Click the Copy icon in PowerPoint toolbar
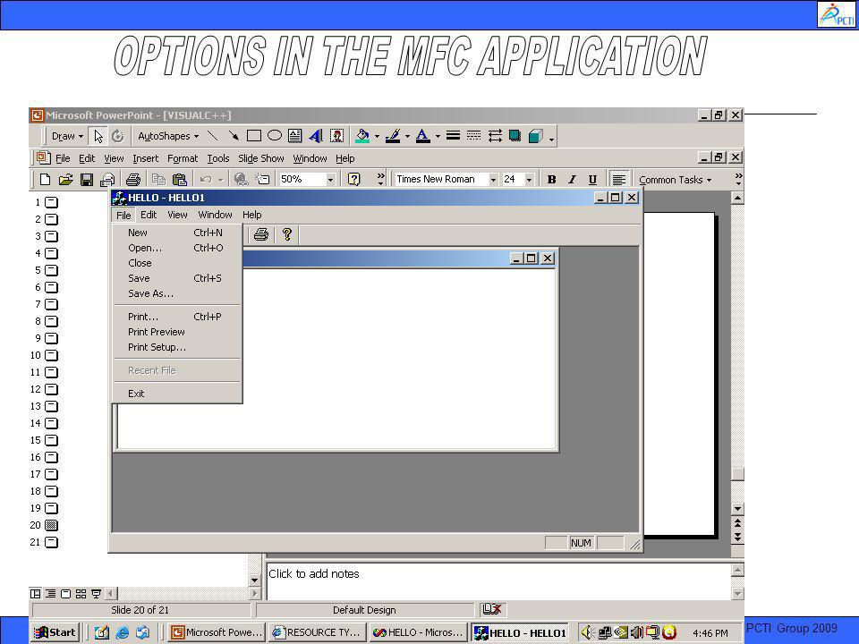Viewport: 859px width, 644px height. (159, 179)
